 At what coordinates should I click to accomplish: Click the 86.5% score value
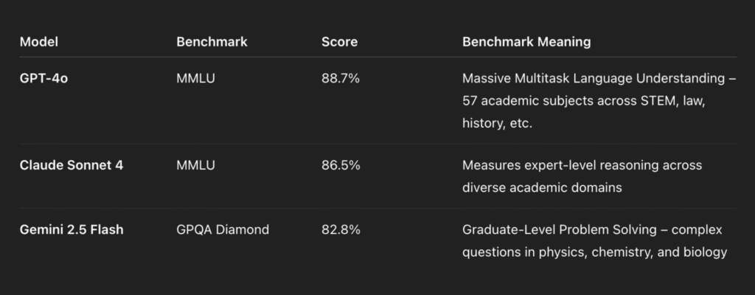click(x=341, y=165)
